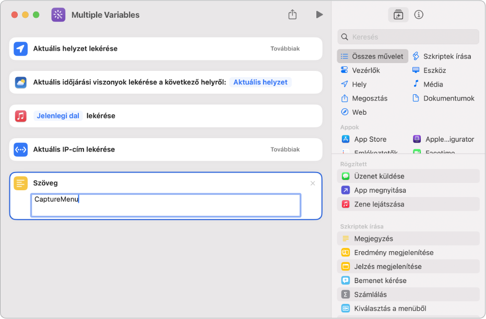Remove the Szöveg action with the X
The width and height of the screenshot is (486, 319).
(313, 183)
